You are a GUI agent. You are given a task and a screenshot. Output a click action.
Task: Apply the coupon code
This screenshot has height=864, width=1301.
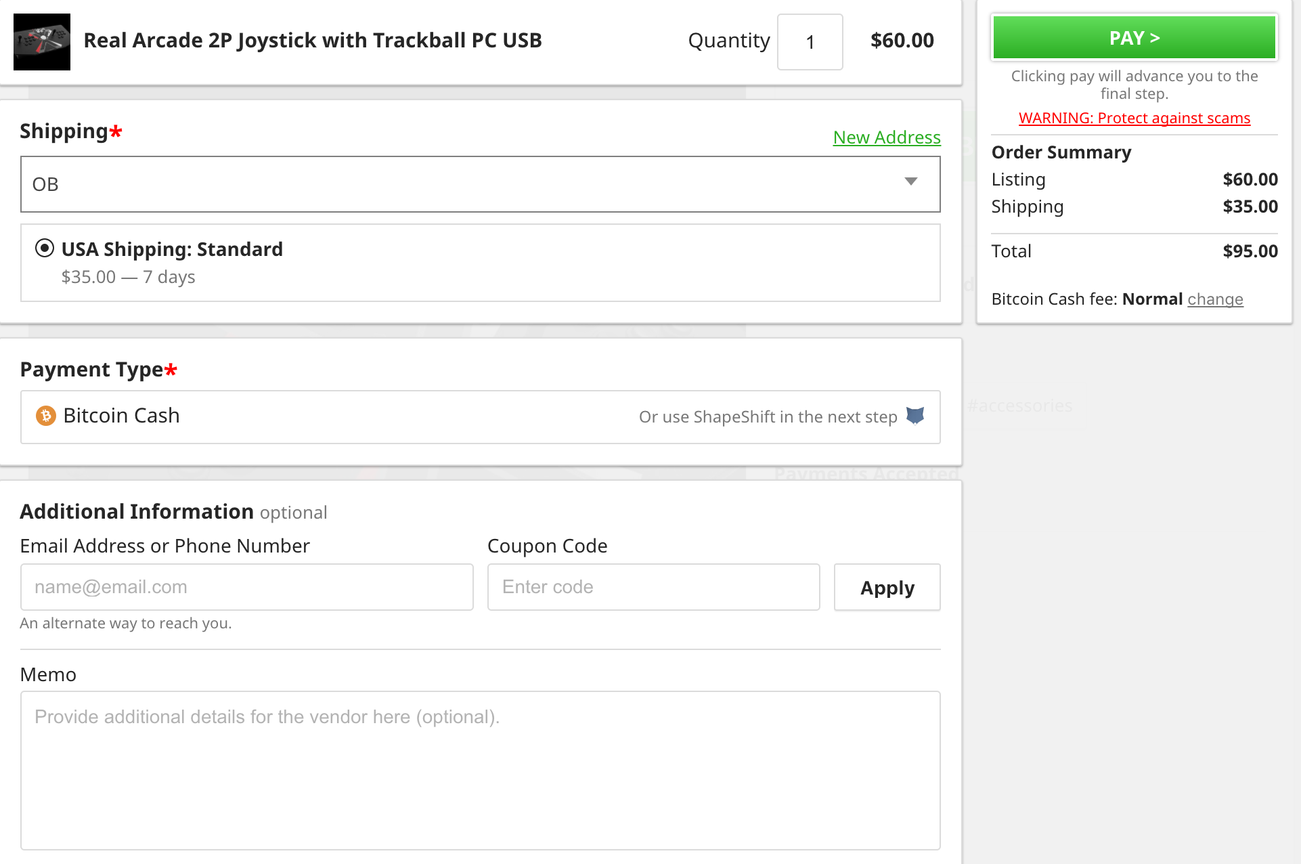point(887,588)
